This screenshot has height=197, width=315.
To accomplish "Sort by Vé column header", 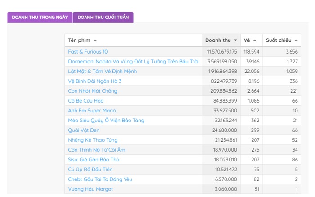I will tap(250, 40).
